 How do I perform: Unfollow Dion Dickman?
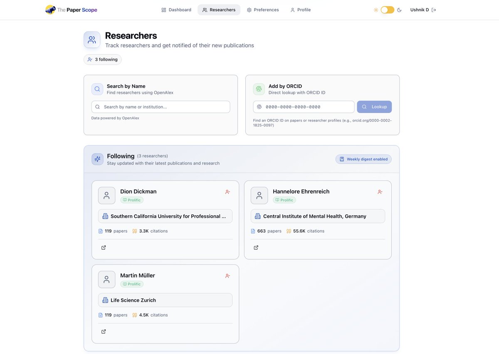227,192
